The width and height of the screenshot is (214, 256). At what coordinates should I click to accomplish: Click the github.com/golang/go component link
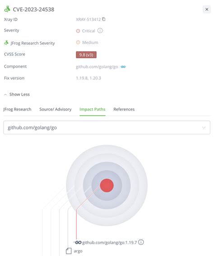[x=97, y=67]
